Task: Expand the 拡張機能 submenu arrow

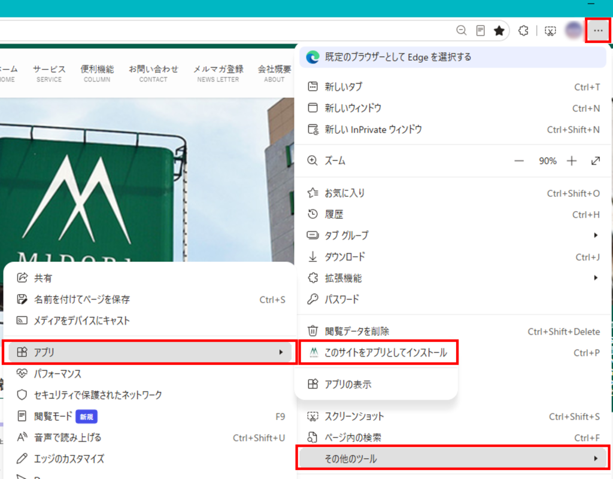Action: pos(596,278)
